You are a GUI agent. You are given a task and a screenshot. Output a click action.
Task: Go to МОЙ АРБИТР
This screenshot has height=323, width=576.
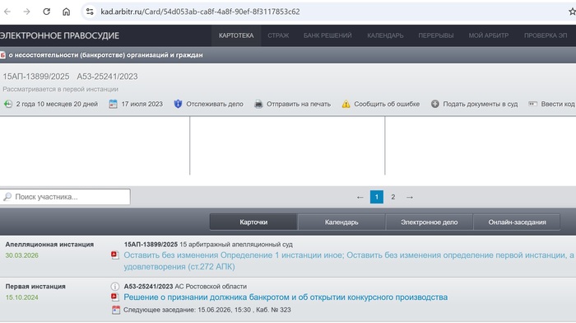pyautogui.click(x=488, y=35)
